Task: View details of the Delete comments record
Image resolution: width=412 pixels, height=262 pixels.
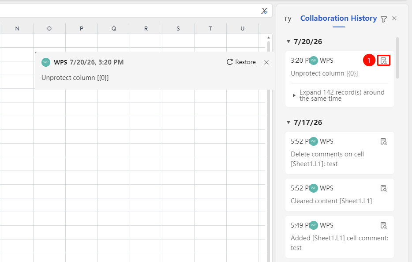Action: [x=384, y=141]
